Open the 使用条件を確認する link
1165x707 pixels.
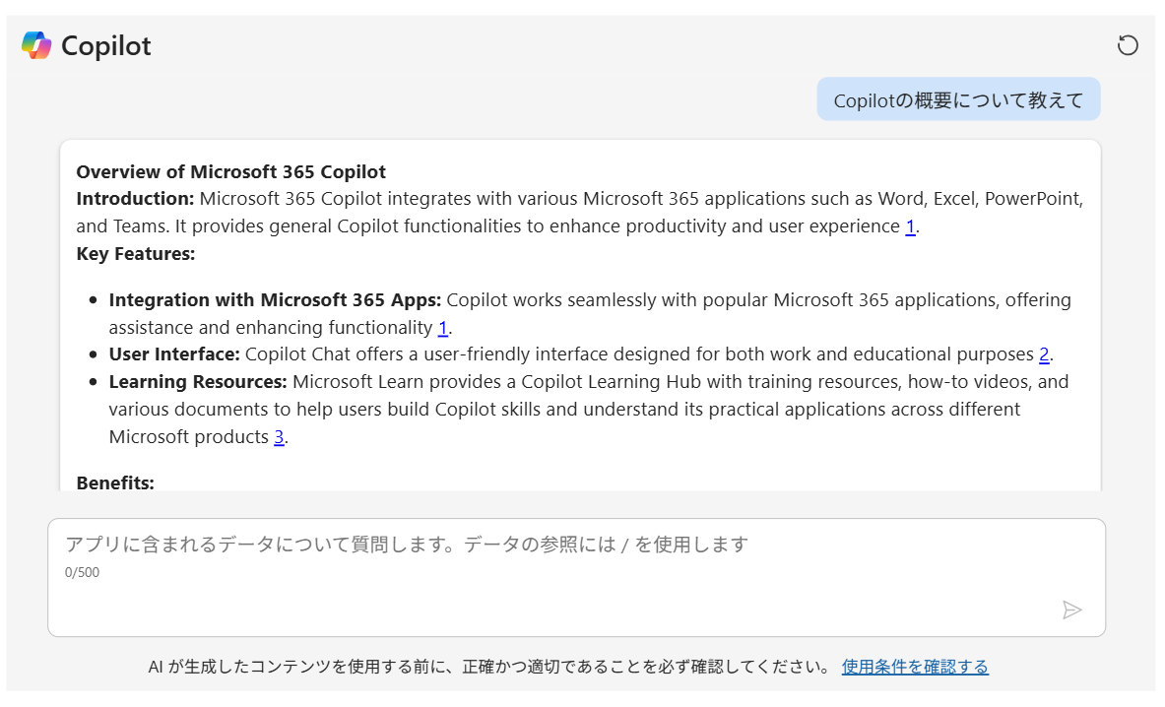pos(915,667)
